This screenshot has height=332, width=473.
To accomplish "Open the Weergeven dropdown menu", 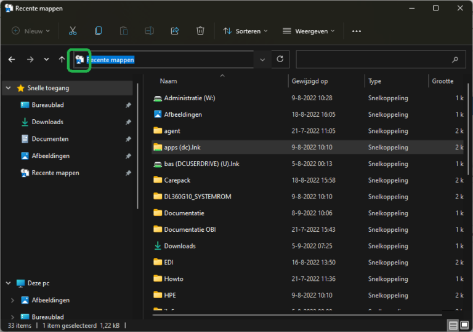I will (308, 31).
